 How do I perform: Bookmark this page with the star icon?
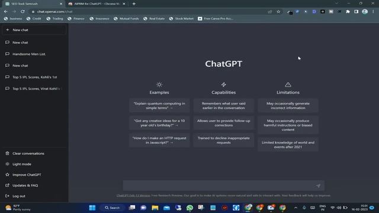pyautogui.click(x=278, y=12)
